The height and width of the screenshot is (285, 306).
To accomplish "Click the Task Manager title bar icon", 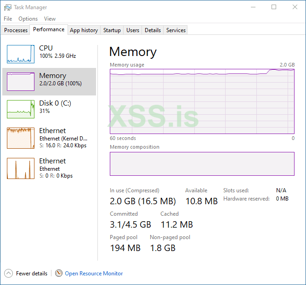I will point(8,7).
